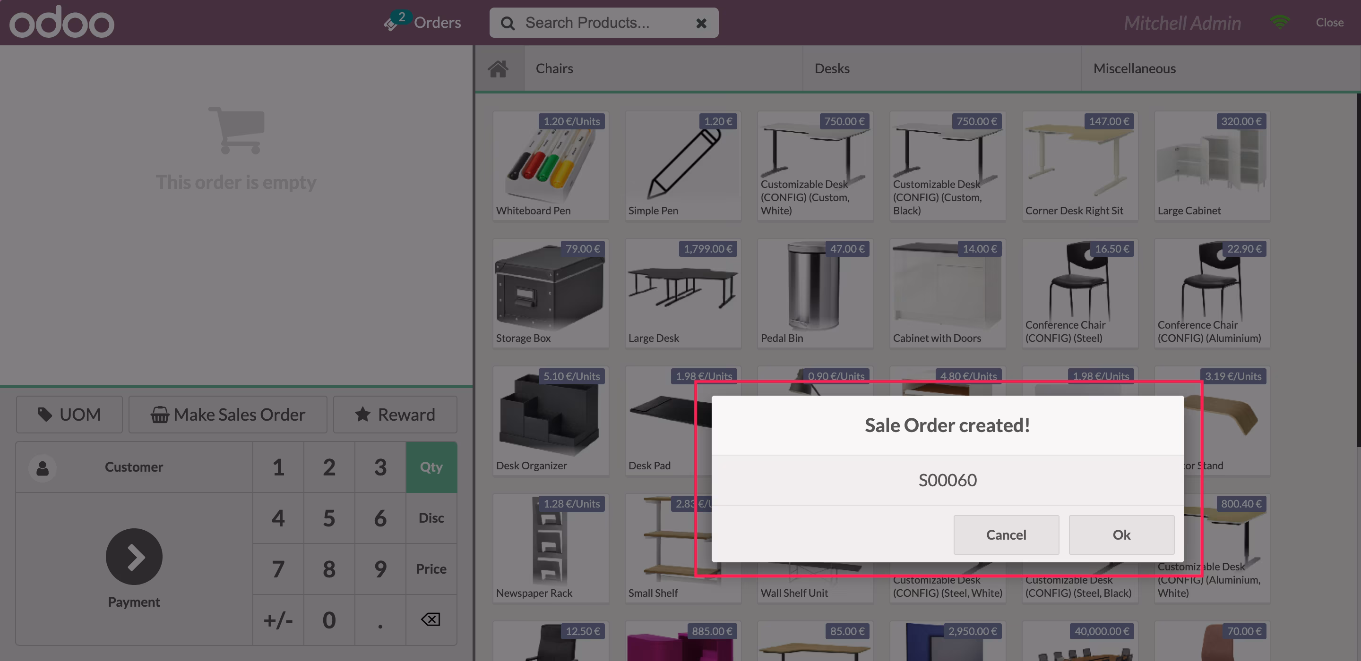Open the Orders ticket list
Viewport: 1361px width, 661px height.
pos(422,22)
